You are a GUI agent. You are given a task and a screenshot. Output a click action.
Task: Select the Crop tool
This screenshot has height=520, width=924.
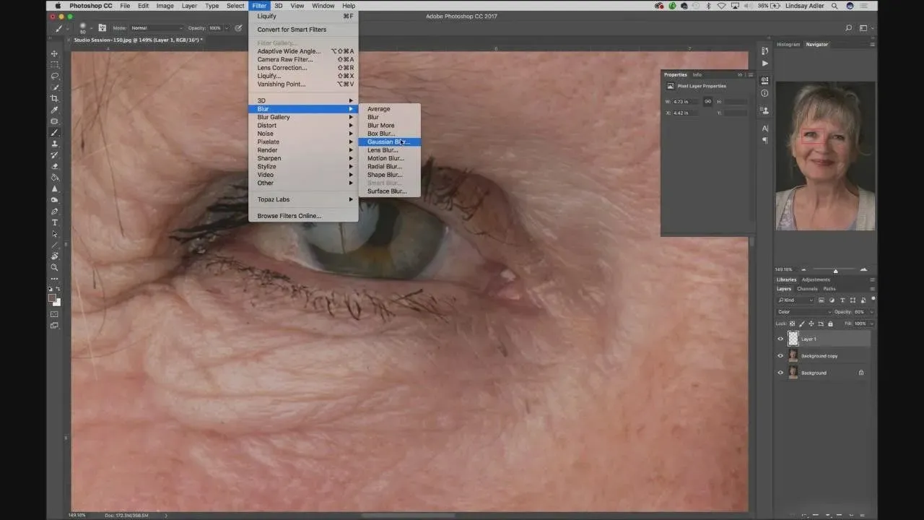point(54,98)
